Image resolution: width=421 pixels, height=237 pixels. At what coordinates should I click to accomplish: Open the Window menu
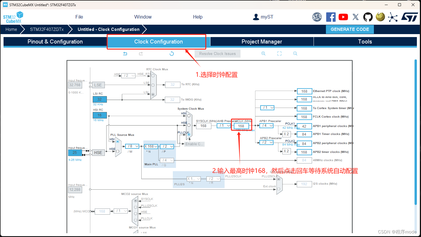143,17
